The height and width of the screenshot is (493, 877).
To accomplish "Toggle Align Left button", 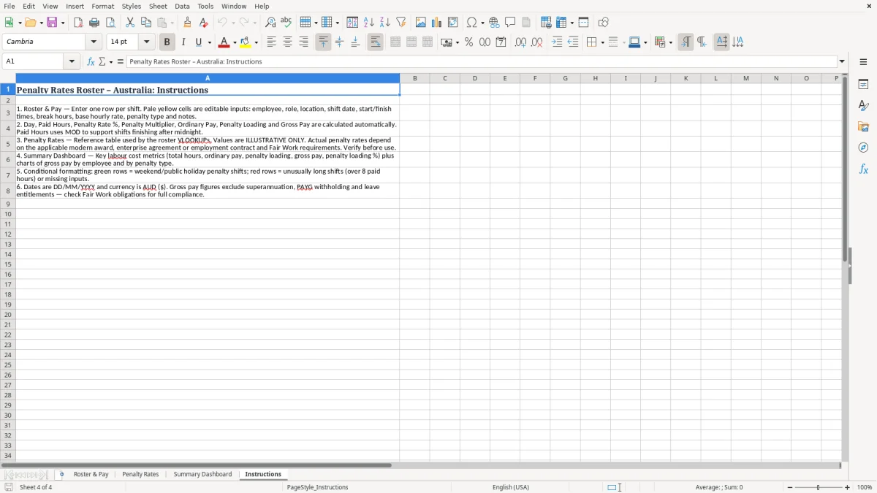I will [271, 42].
